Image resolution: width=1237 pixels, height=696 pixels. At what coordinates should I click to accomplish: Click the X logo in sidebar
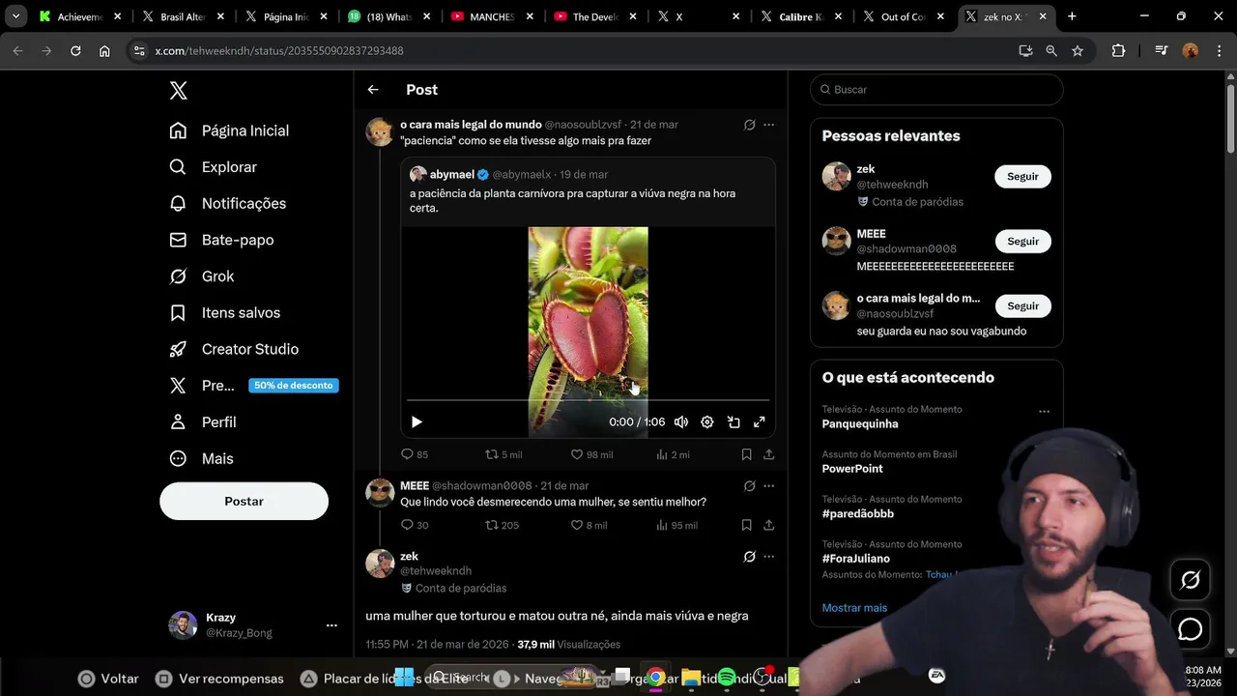pos(178,91)
